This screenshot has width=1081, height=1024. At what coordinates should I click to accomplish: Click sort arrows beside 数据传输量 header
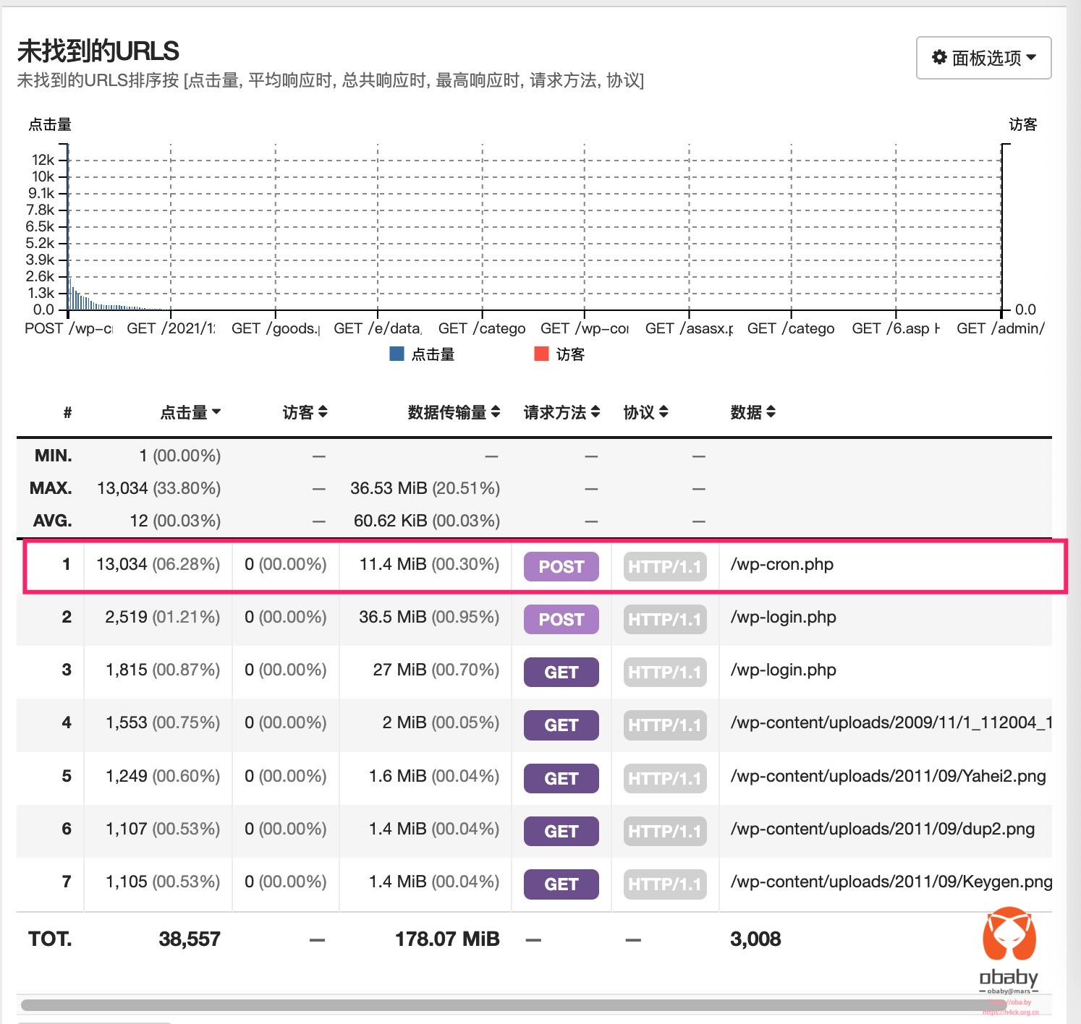pos(496,411)
